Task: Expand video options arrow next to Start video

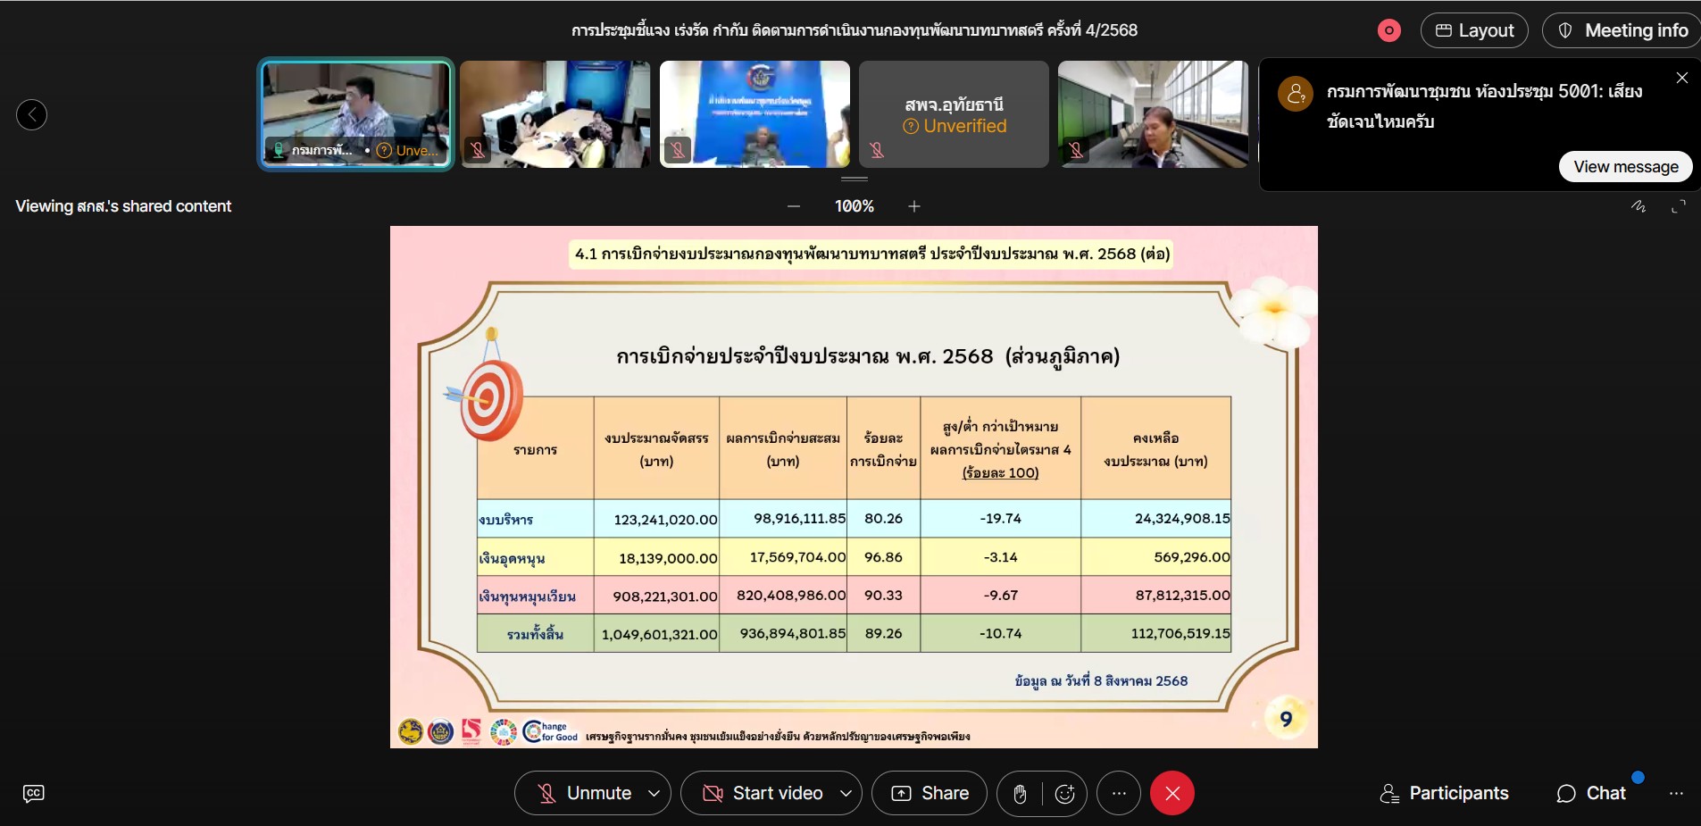Action: coord(846,793)
